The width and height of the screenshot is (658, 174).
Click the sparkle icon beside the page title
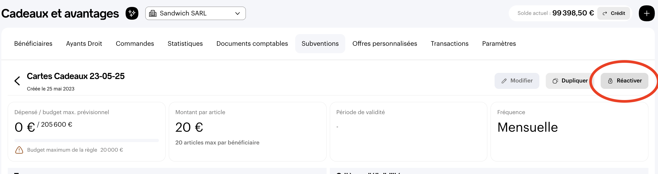pos(132,13)
